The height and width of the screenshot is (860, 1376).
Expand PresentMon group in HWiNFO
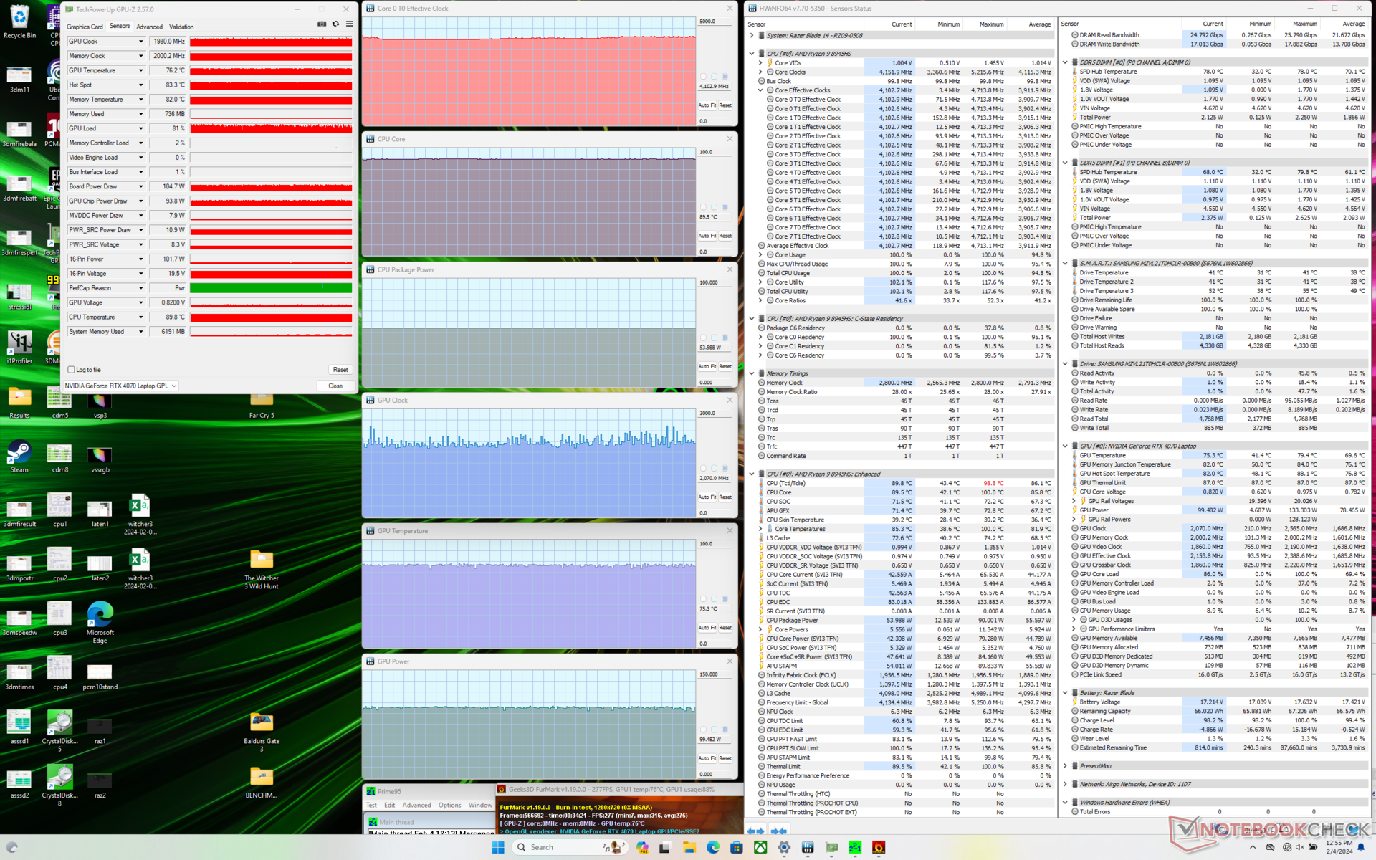pos(1065,766)
